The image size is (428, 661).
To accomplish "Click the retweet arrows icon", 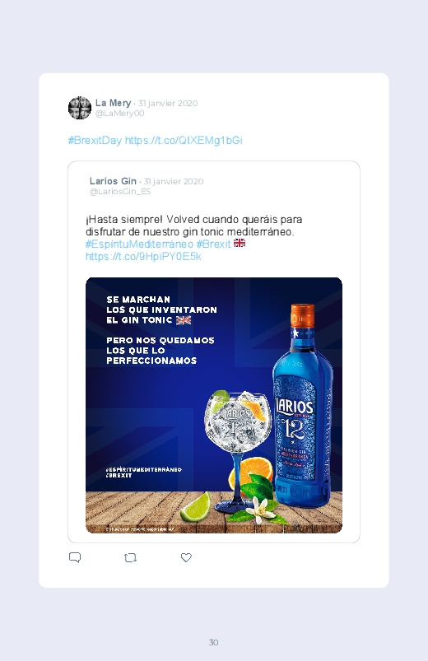I will click(x=130, y=558).
